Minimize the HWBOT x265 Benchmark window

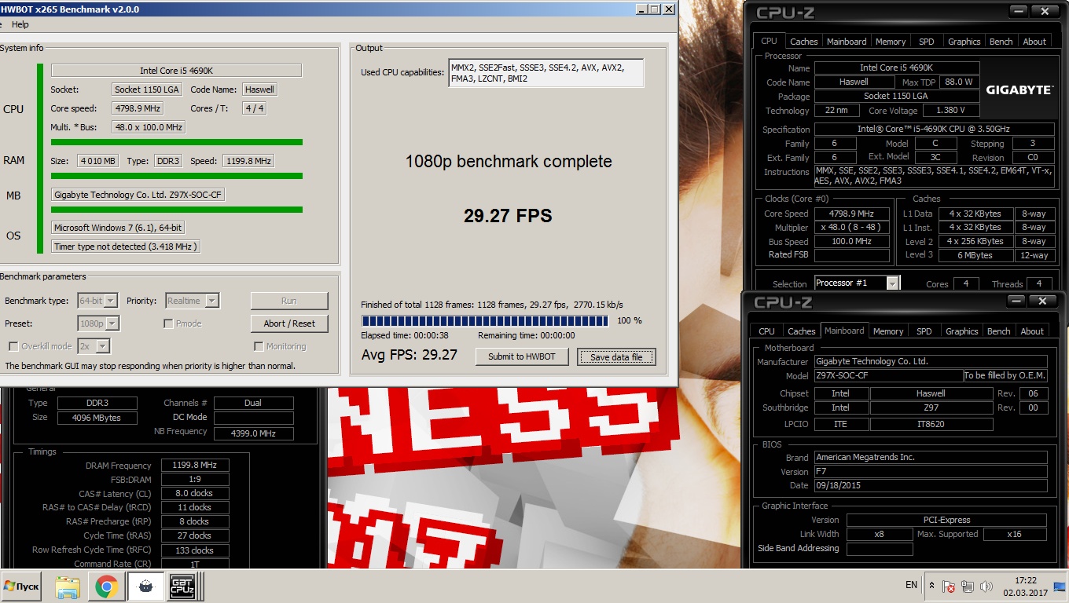[640, 9]
